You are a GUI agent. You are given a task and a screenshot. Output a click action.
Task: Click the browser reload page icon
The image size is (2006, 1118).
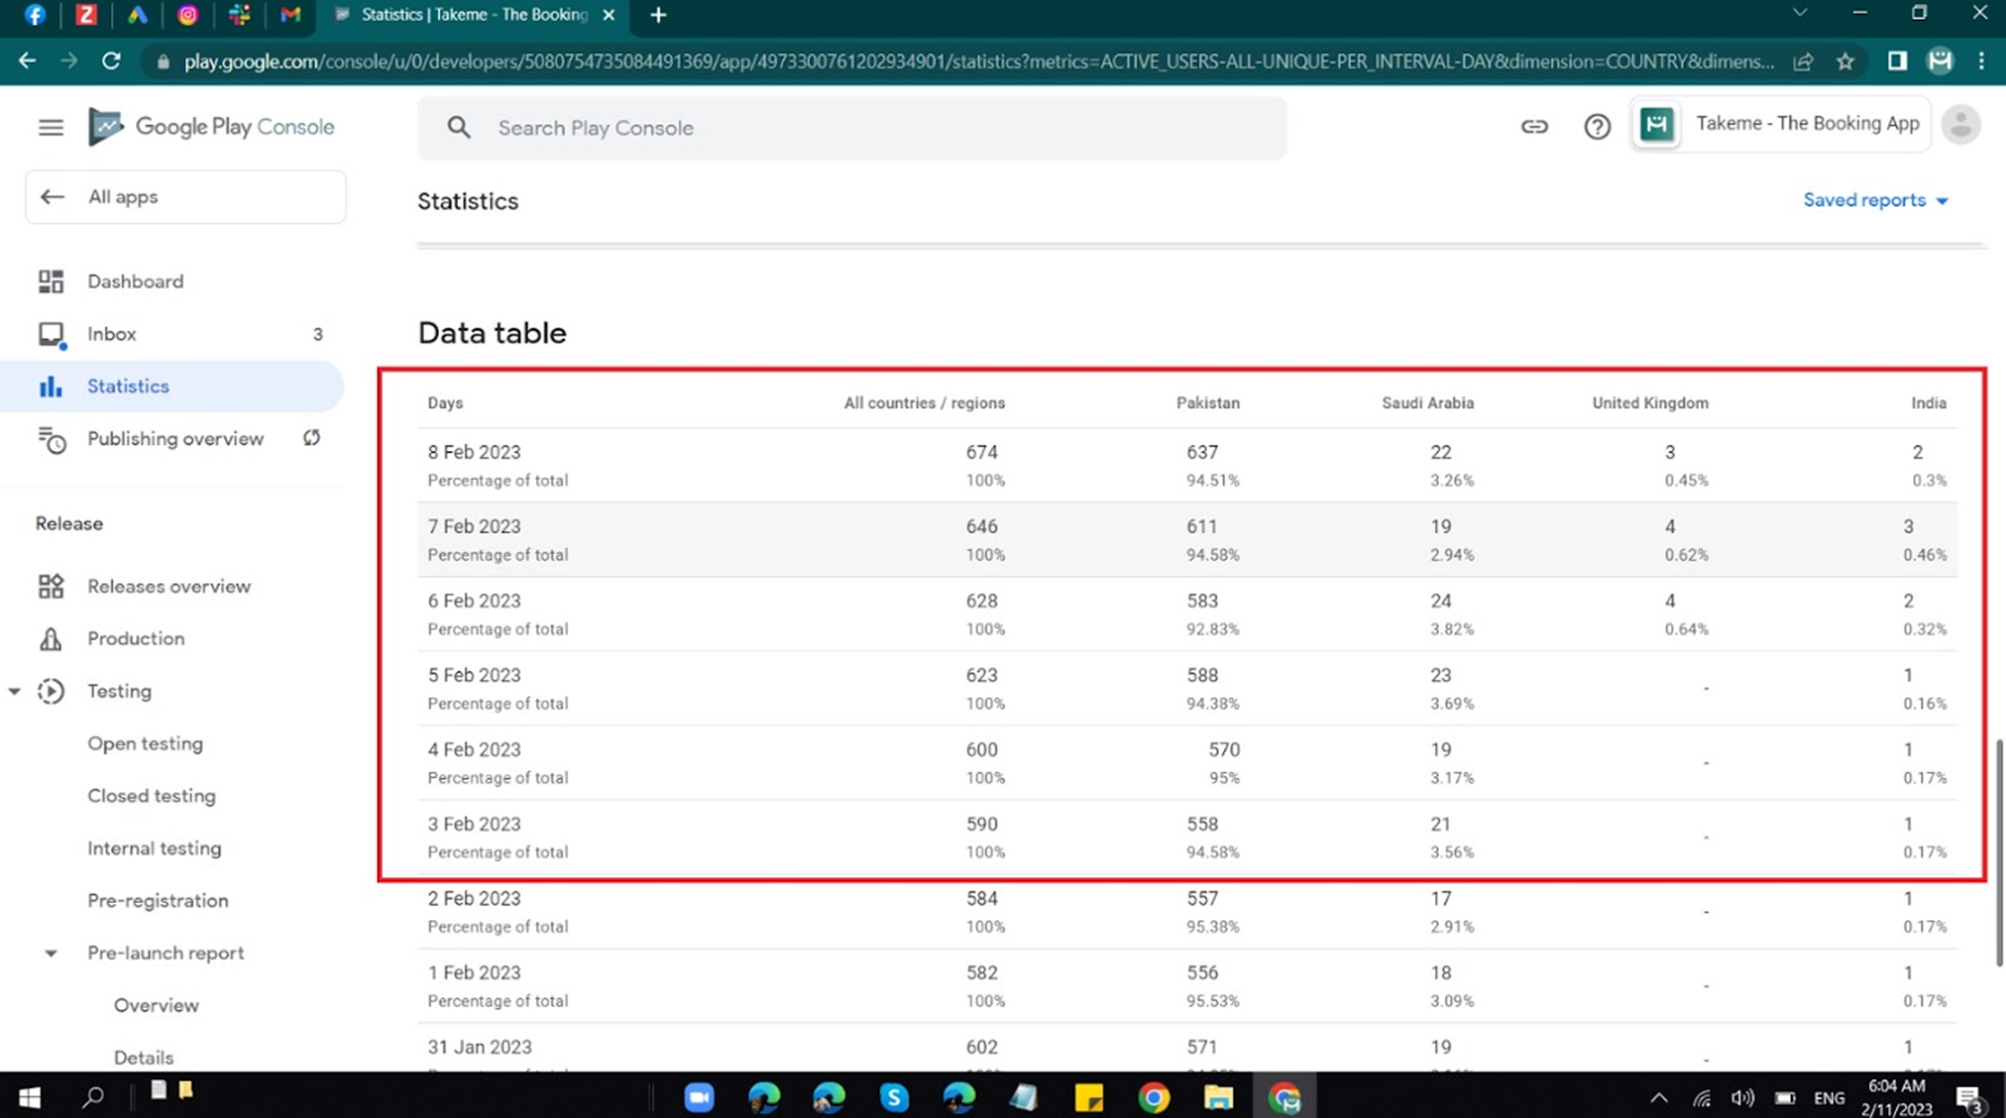pyautogui.click(x=111, y=61)
